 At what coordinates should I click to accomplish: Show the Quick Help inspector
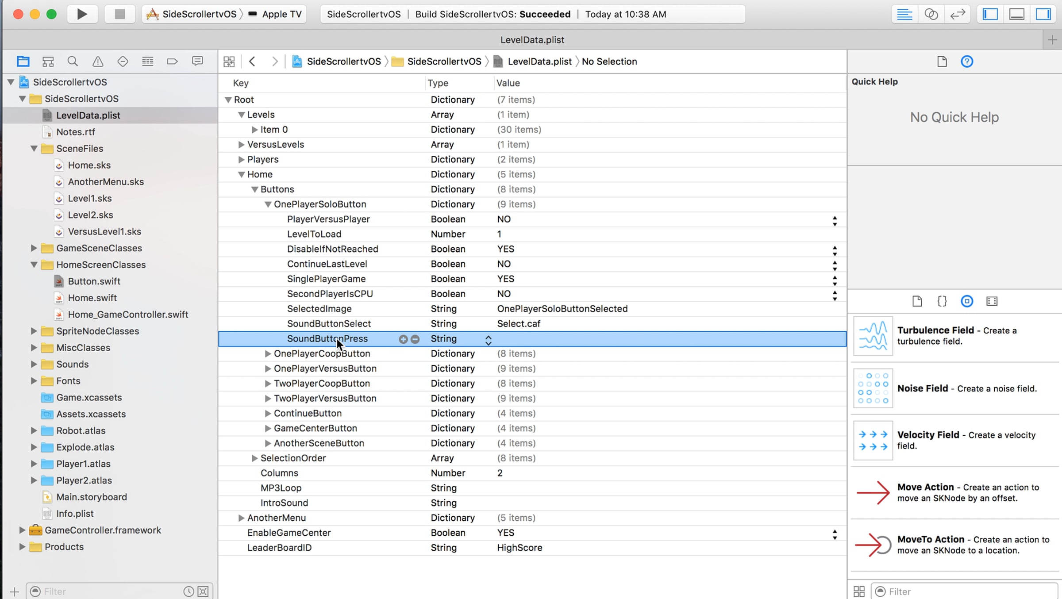click(967, 61)
